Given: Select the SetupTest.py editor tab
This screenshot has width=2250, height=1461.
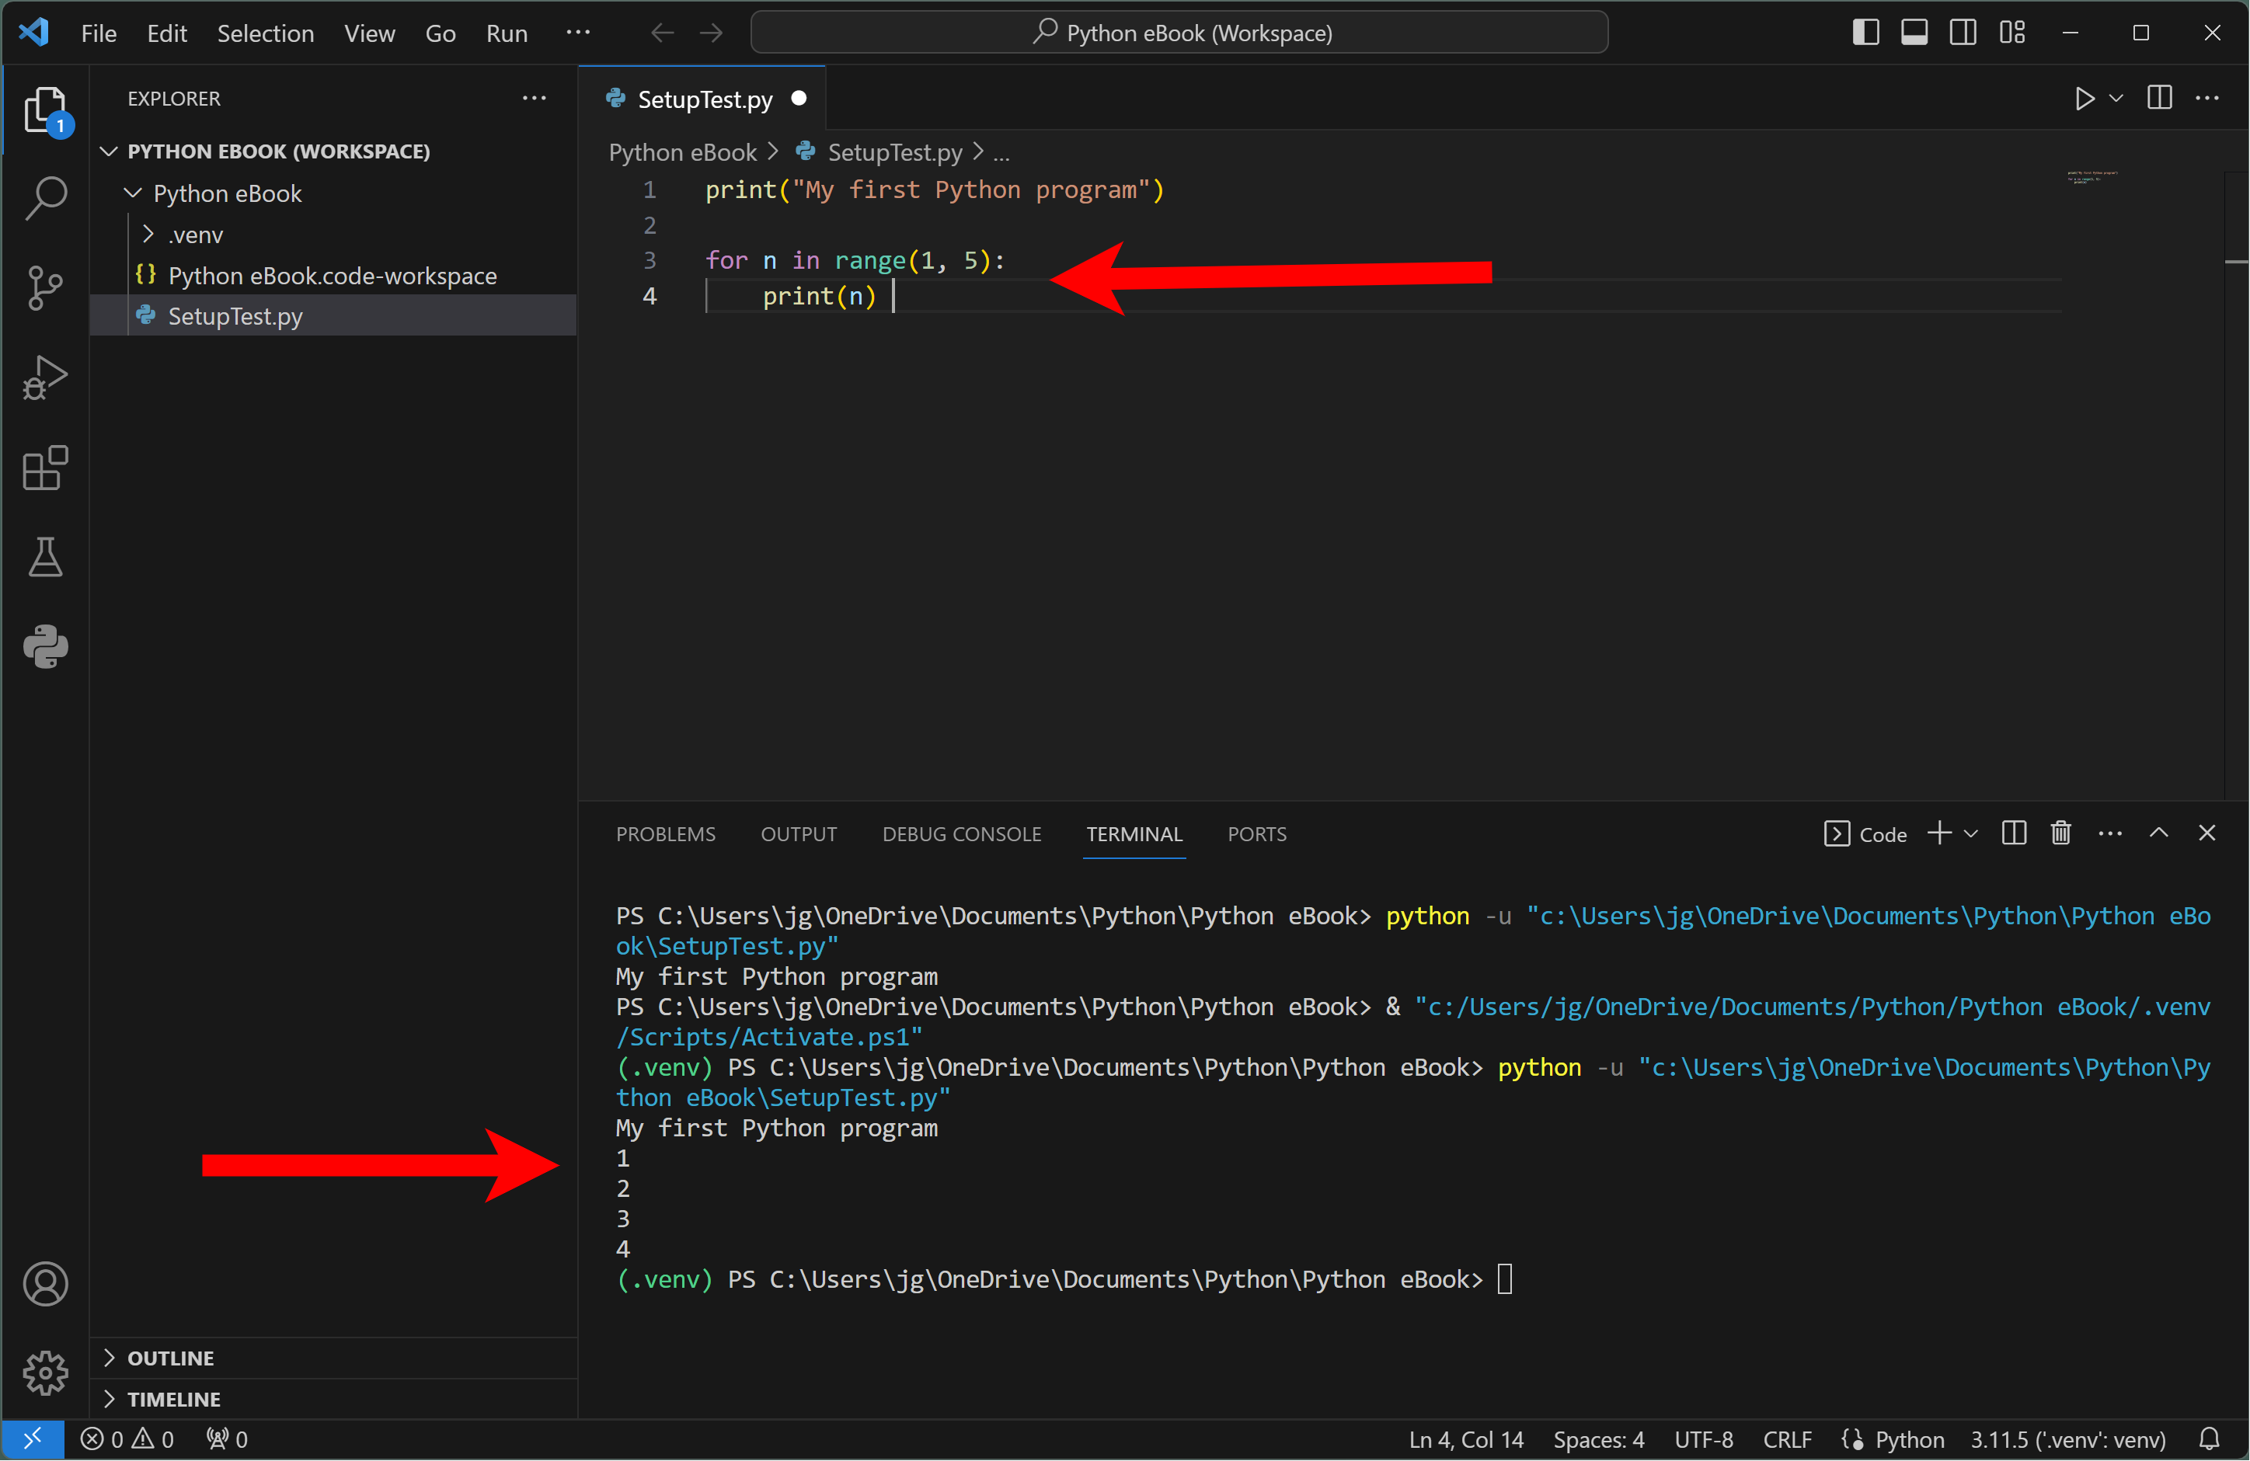Looking at the screenshot, I should [x=703, y=99].
